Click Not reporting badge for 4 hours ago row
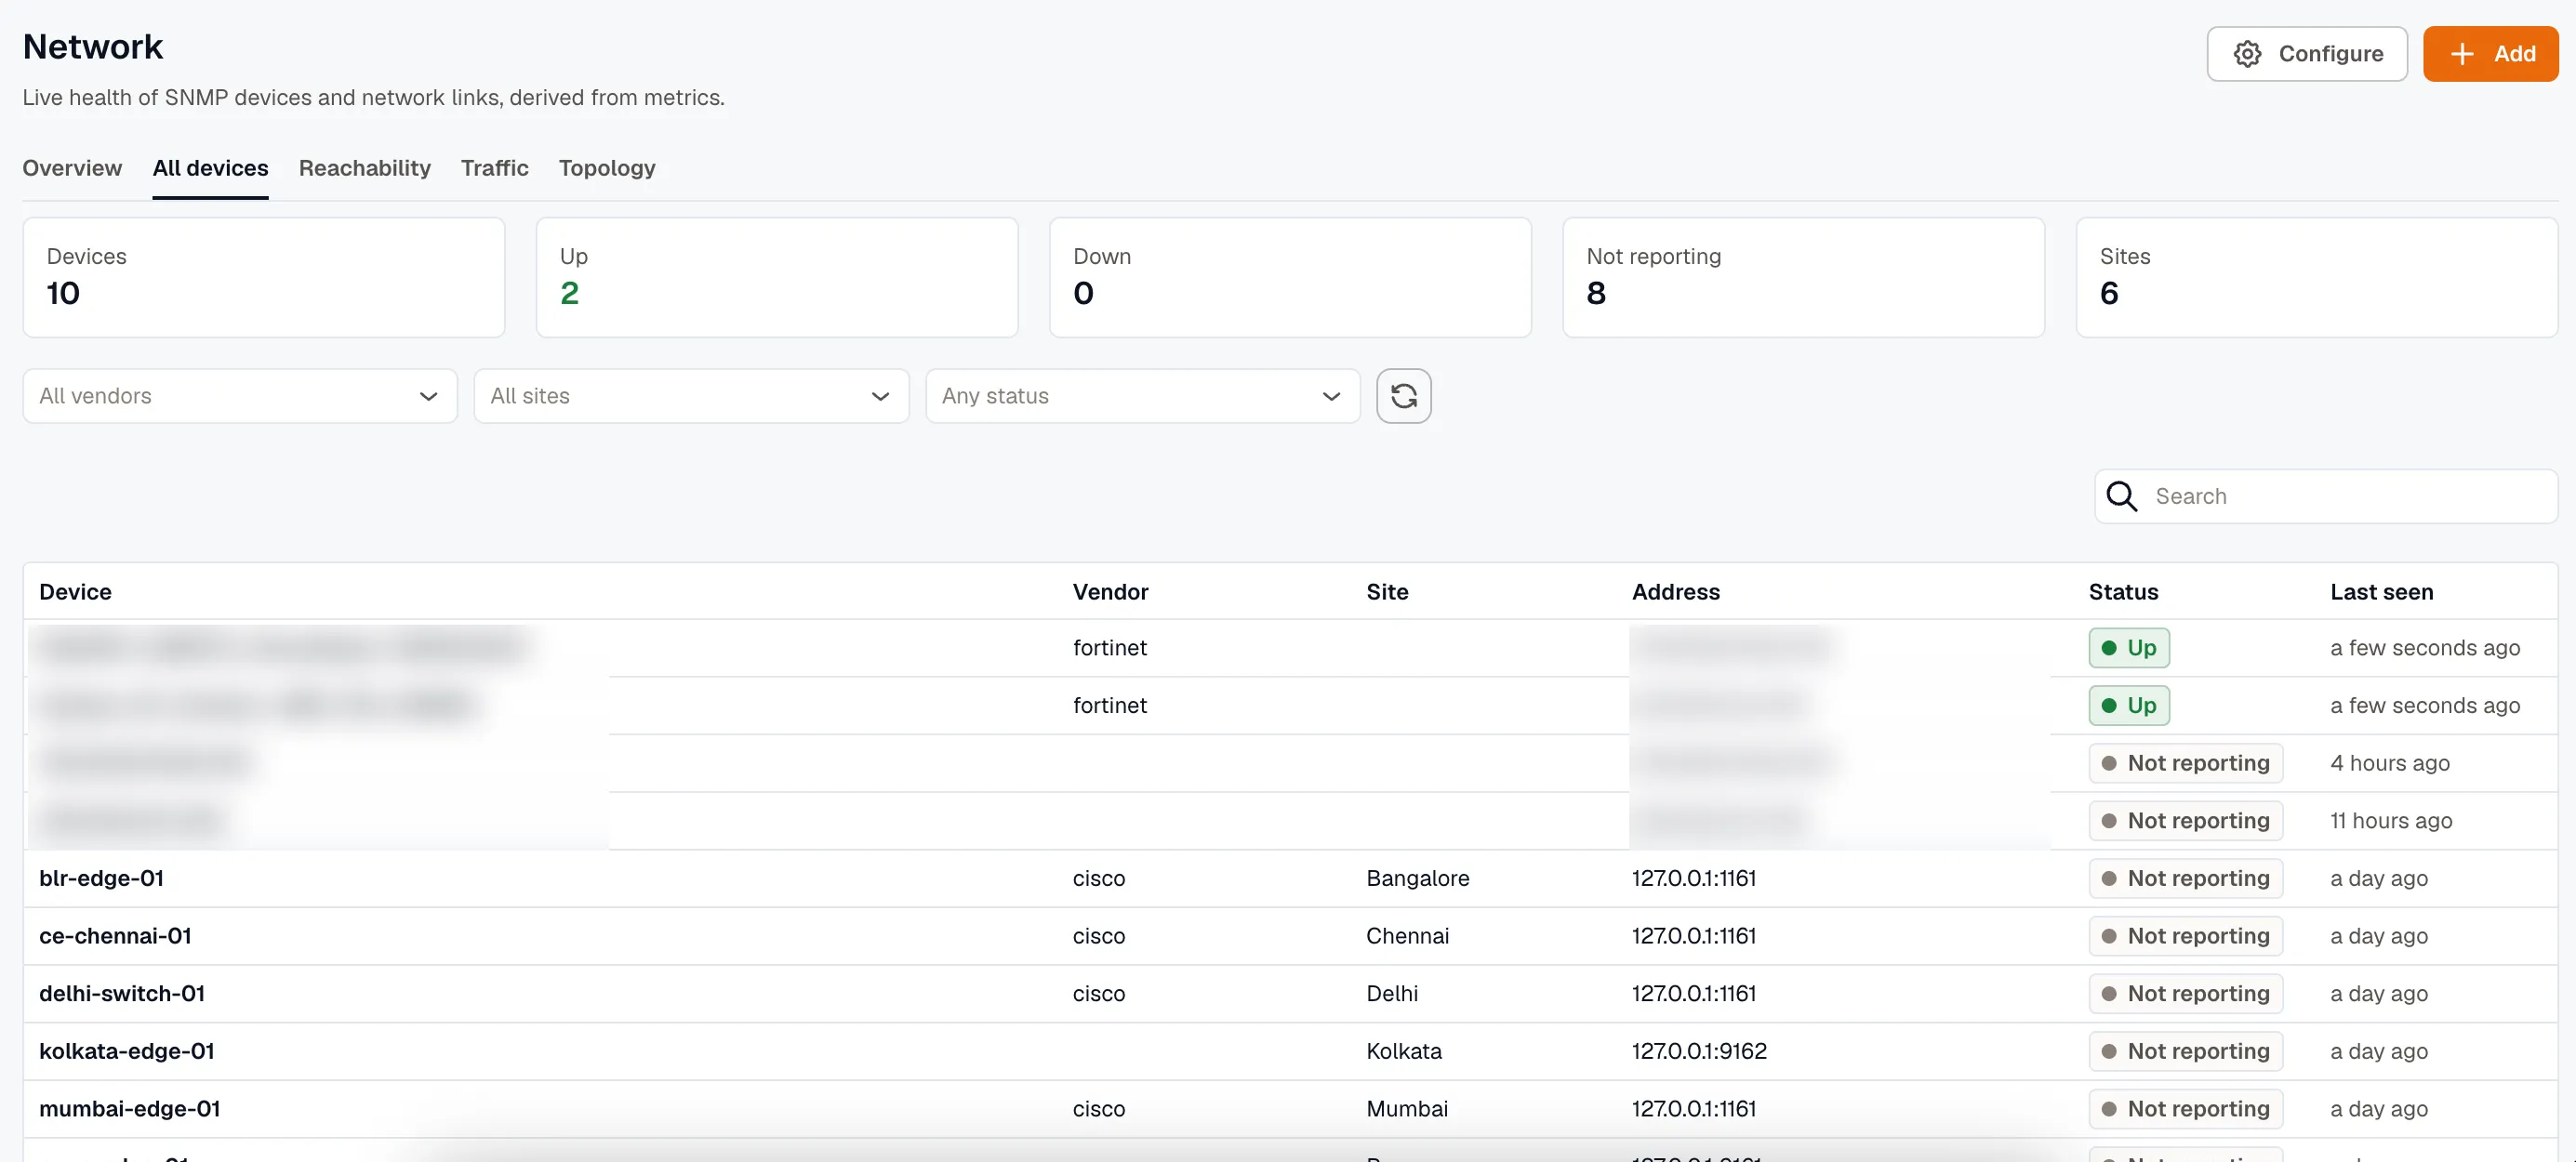This screenshot has height=1162, width=2576. point(2185,763)
